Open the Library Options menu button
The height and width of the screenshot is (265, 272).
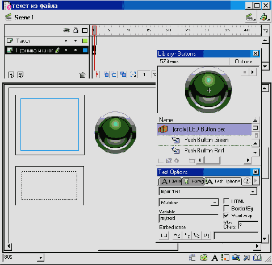tap(244, 61)
